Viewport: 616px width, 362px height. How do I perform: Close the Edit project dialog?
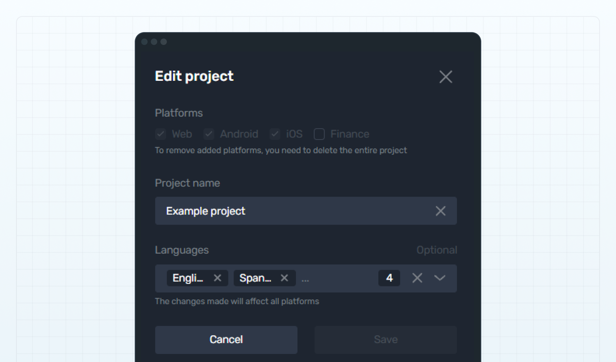click(445, 77)
